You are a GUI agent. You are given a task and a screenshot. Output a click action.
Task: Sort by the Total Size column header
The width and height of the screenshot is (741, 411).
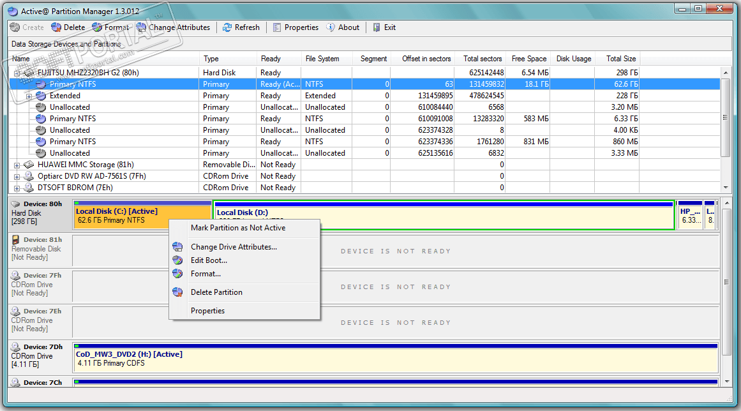click(617, 59)
